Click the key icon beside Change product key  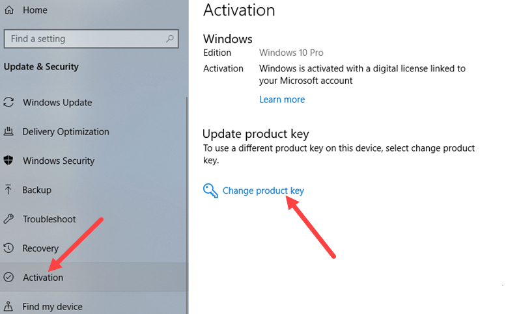[210, 190]
